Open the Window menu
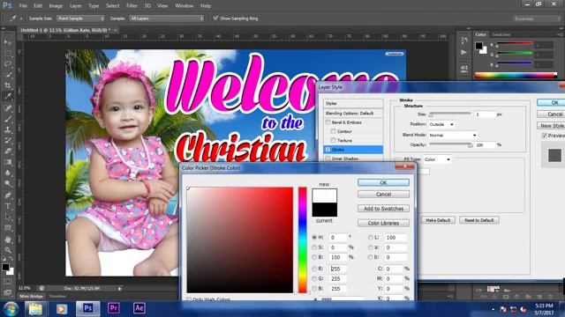 (x=185, y=6)
